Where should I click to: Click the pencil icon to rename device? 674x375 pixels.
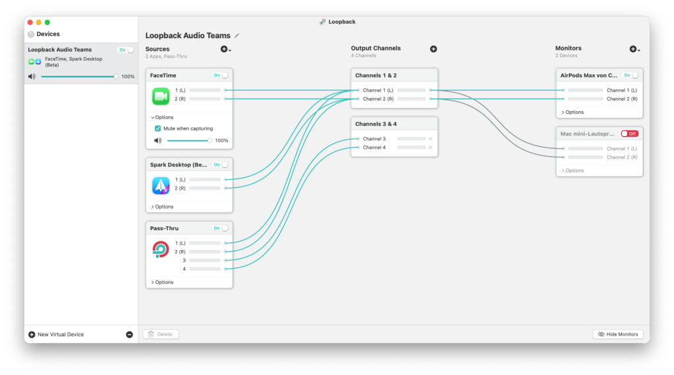(237, 36)
